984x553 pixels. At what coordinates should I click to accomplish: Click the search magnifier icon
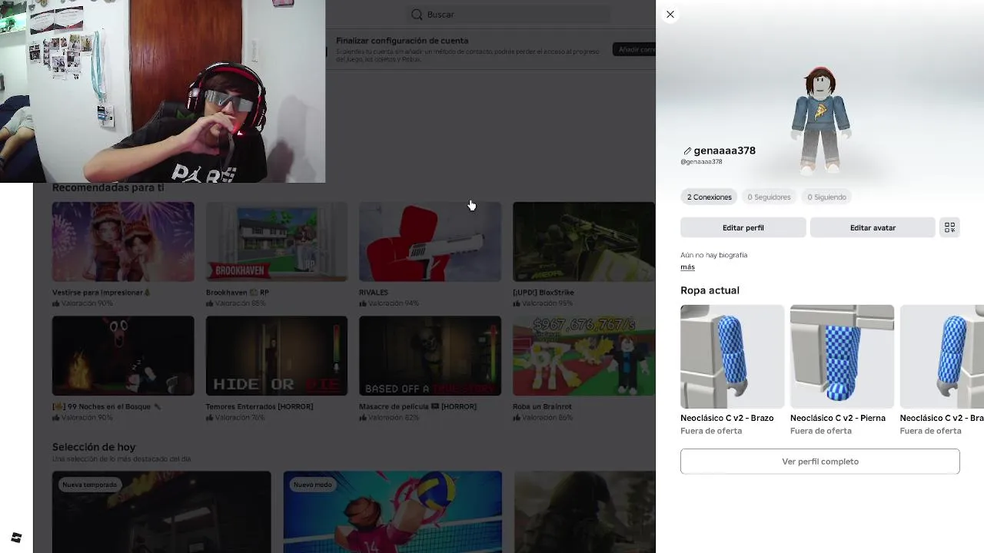(x=417, y=15)
